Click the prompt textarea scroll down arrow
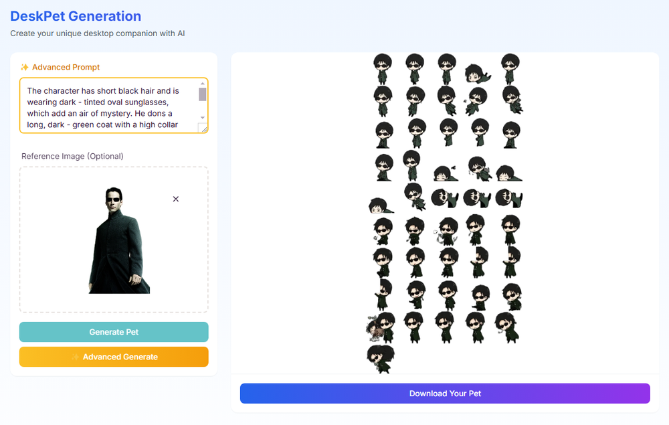 tap(203, 117)
